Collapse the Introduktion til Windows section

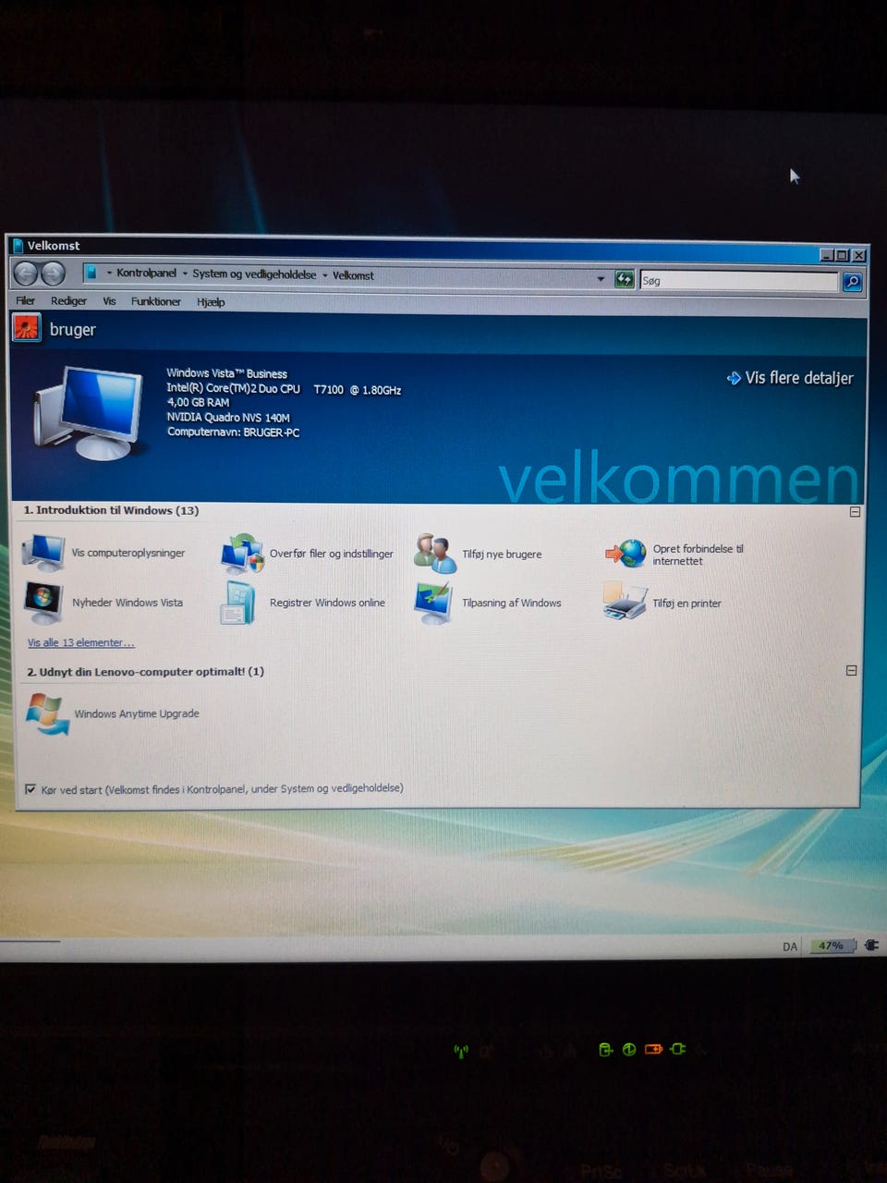(x=855, y=512)
